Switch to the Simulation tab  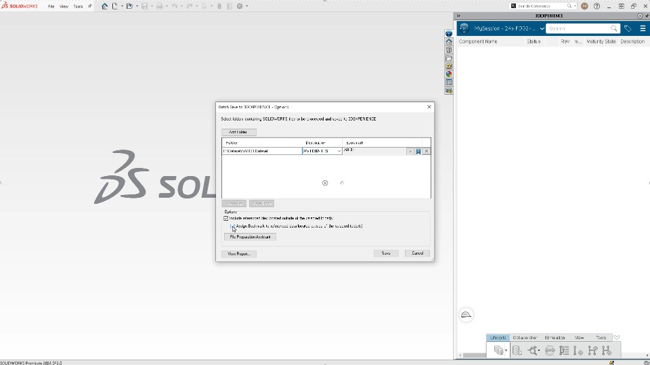[x=555, y=338]
